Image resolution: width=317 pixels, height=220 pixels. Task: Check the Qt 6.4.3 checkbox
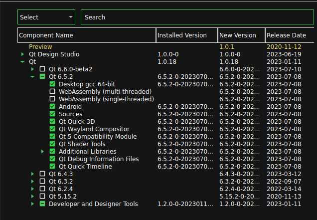coord(42,174)
